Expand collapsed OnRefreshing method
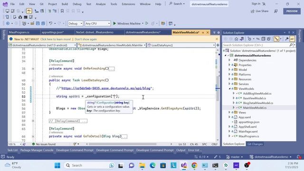 [33, 68]
